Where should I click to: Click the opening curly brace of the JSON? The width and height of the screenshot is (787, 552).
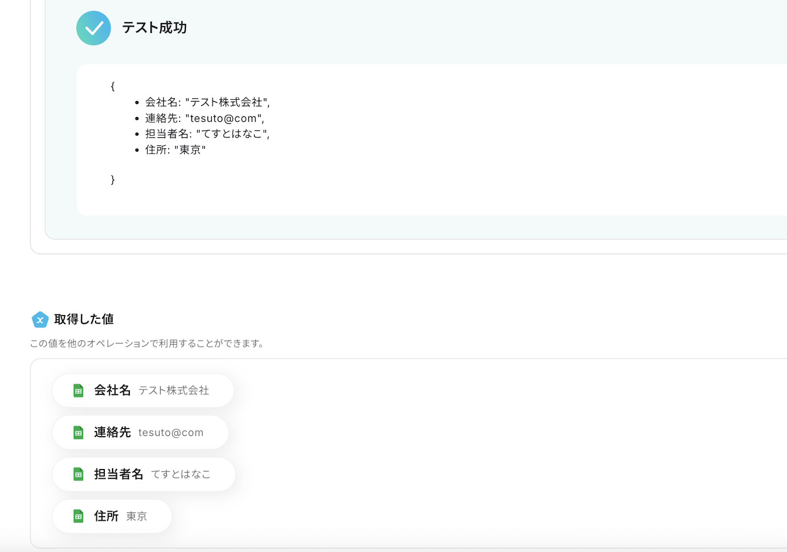pos(113,86)
